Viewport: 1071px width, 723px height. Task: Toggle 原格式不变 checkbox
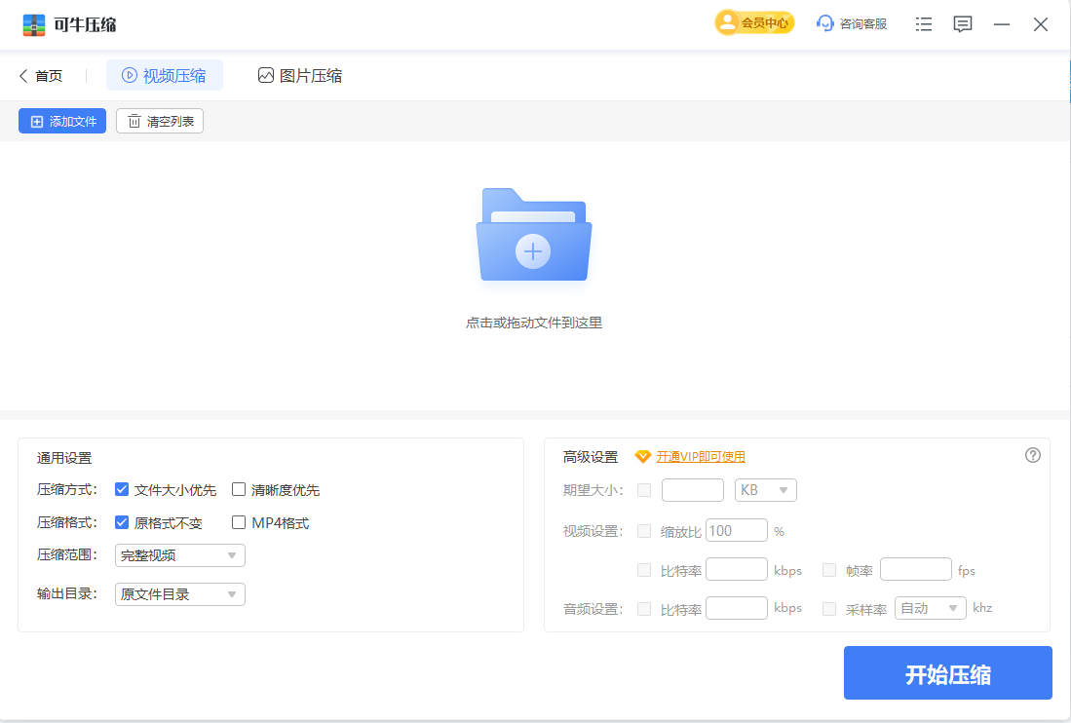tap(122, 522)
